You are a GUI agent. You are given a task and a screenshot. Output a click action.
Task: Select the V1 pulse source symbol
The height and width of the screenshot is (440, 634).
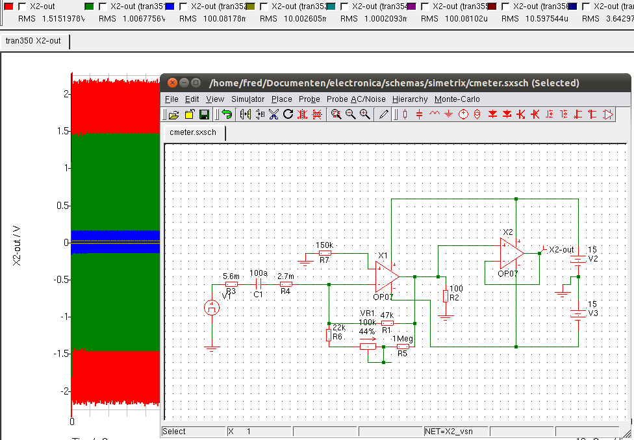[212, 308]
